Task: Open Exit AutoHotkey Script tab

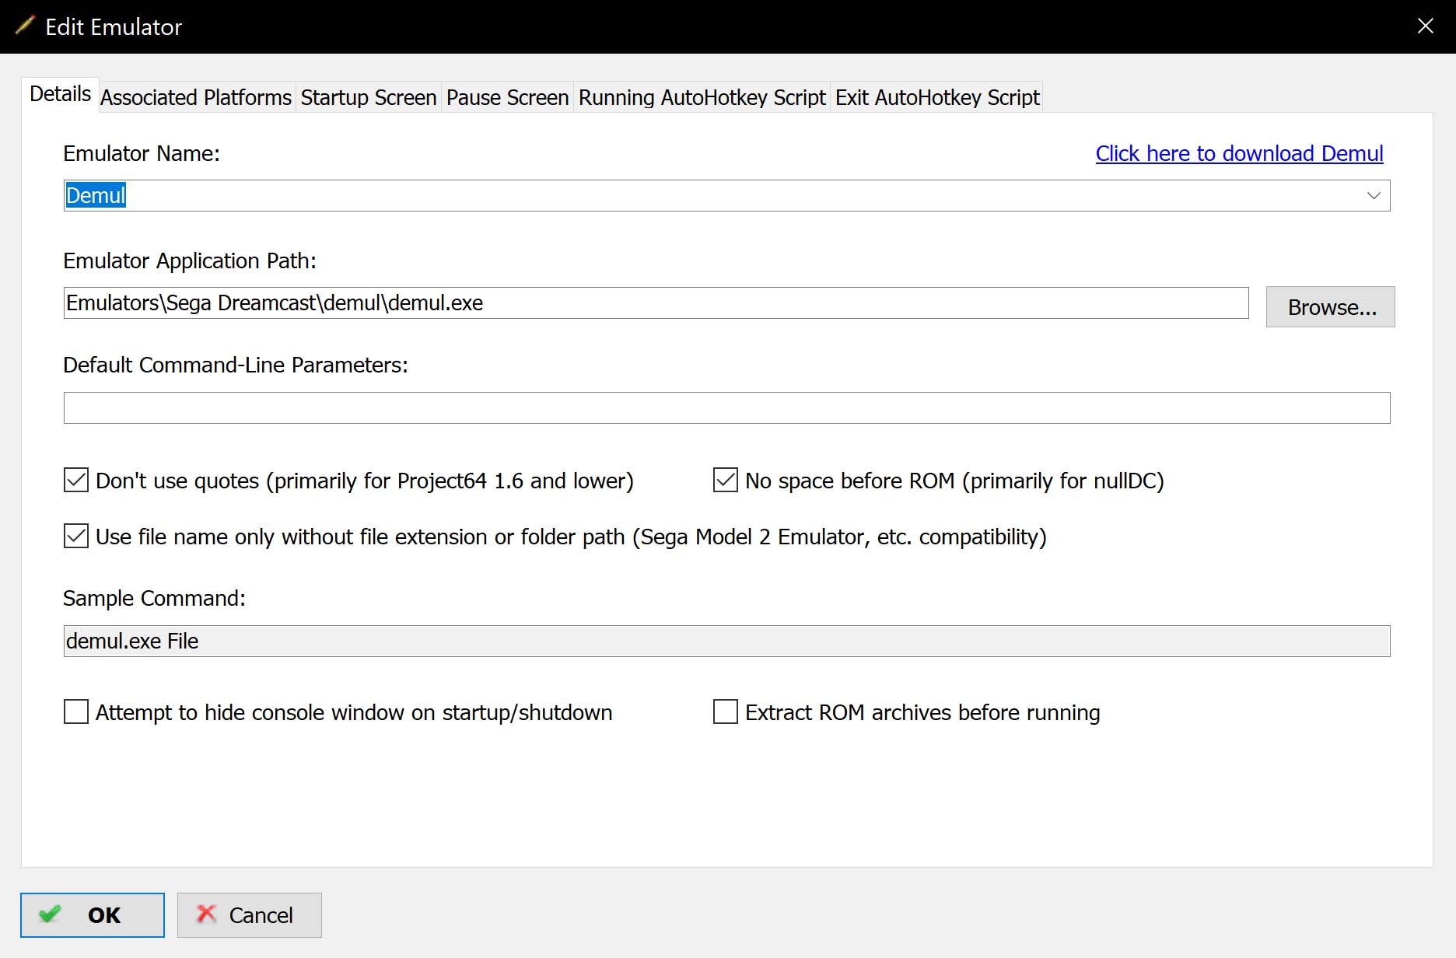Action: point(937,97)
